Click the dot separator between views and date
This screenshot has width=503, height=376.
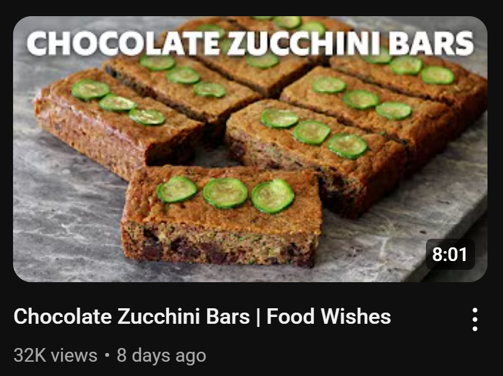[107, 355]
